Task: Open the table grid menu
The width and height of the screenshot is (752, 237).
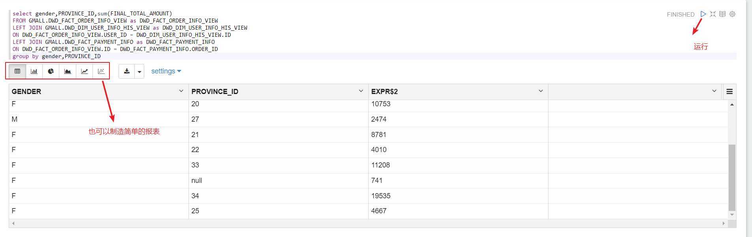Action: coord(729,92)
